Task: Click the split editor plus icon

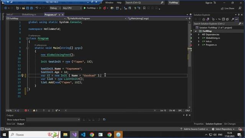Action: coord(189,18)
